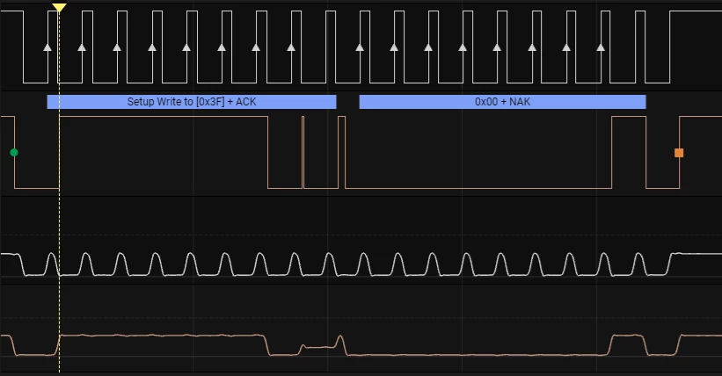The image size is (722, 376).
Task: Click the green I2C start condition dot
Action: pos(14,152)
